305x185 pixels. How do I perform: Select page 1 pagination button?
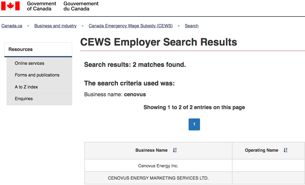pos(194,124)
